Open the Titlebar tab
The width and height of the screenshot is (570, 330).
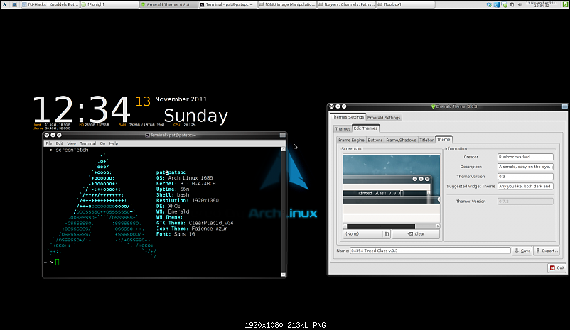pos(426,140)
